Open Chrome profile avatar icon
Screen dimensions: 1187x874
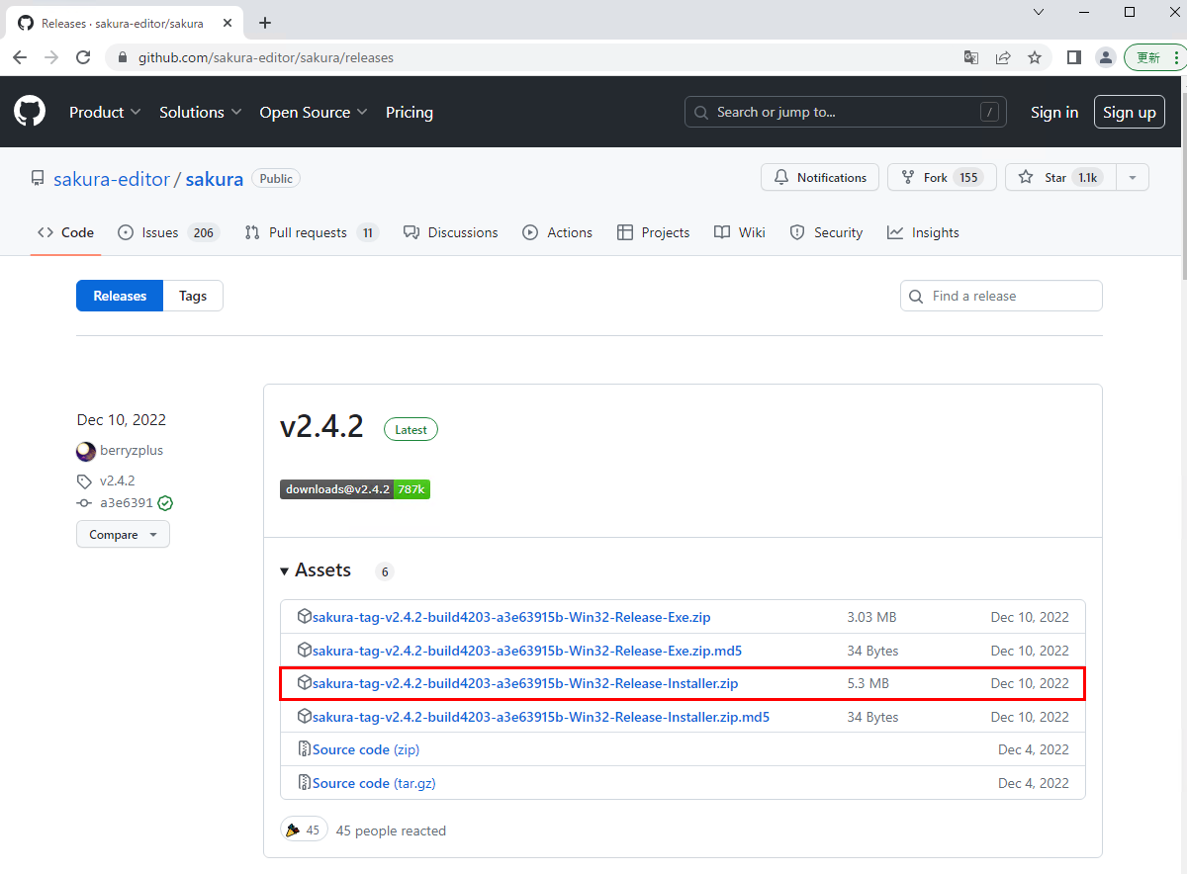pos(1106,57)
